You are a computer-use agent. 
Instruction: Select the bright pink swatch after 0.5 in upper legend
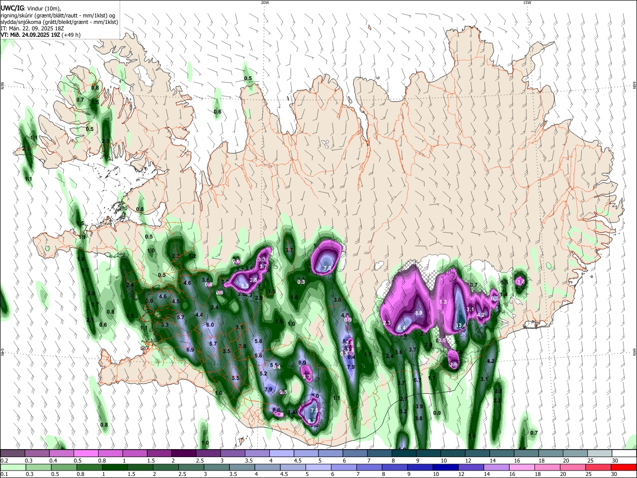click(86, 454)
